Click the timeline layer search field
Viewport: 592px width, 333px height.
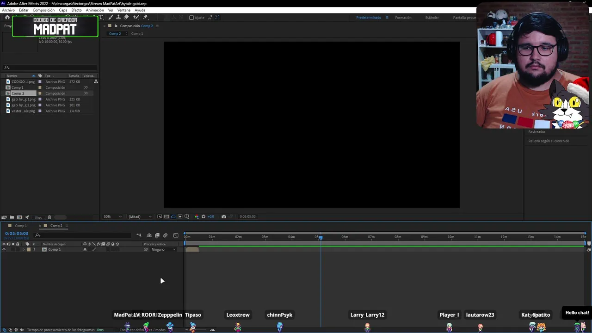82,235
